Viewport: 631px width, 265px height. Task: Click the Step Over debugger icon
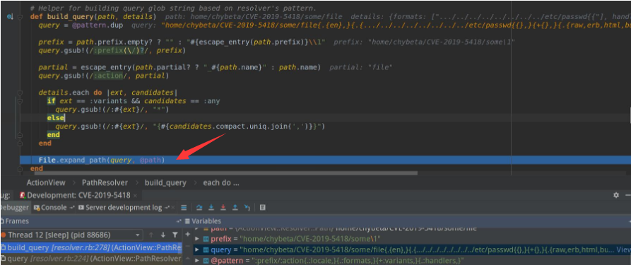(199, 208)
